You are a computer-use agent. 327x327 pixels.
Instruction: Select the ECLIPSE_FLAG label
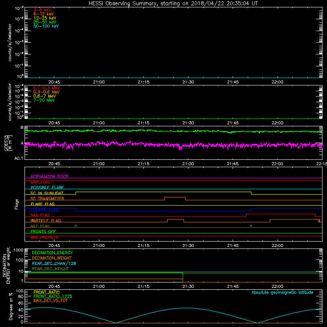tap(45, 210)
